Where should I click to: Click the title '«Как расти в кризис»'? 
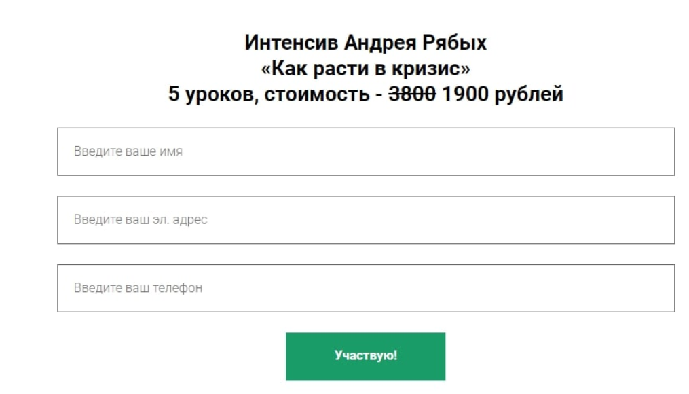[x=365, y=69]
